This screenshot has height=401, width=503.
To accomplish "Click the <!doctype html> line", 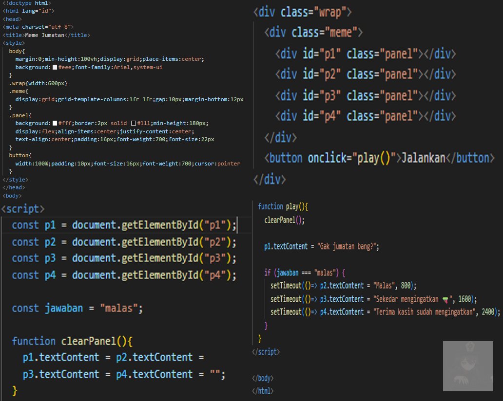I will pos(27,3).
